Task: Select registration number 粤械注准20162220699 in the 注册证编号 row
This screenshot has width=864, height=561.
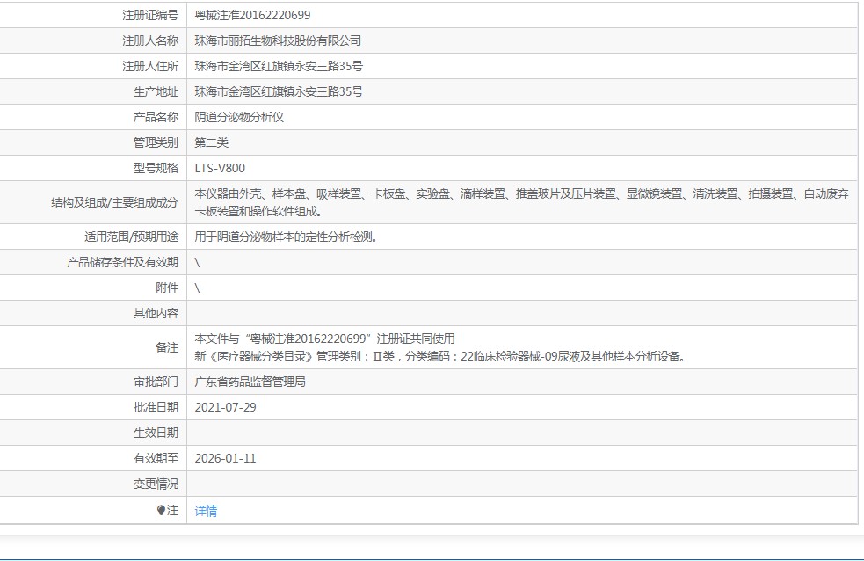Action: tap(252, 16)
